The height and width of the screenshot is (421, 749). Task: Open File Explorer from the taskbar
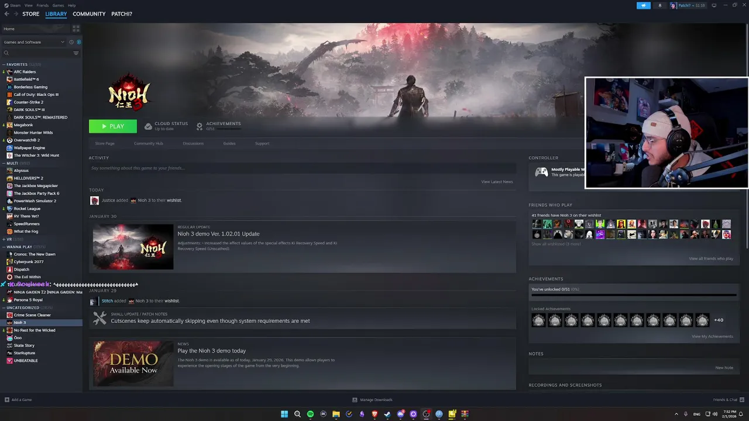(x=336, y=414)
